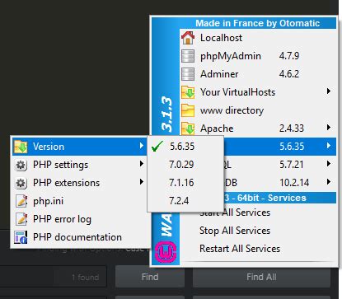Open PHP error log entry
Viewport: 342px width, 299px height.
click(x=80, y=219)
